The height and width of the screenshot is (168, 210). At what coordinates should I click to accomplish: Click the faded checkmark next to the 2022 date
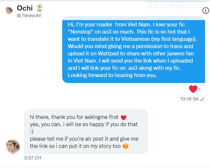point(202,6)
